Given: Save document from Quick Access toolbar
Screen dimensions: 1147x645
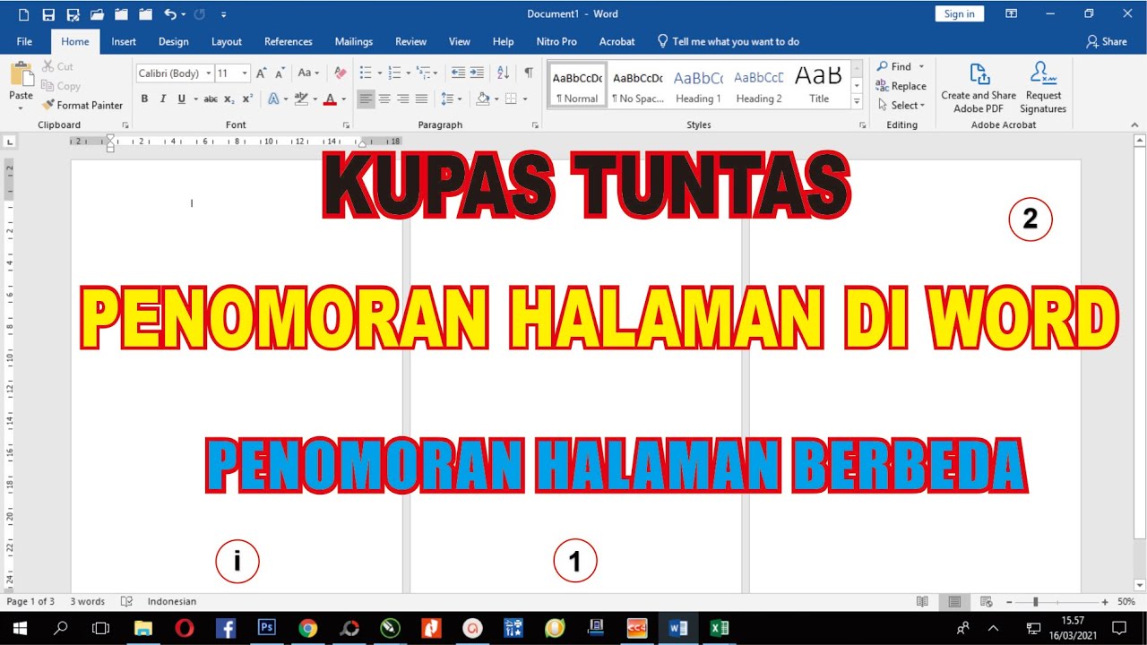Looking at the screenshot, I should [48, 14].
